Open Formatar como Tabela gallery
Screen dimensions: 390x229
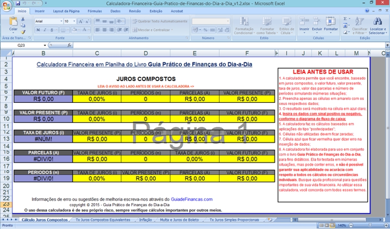coord(267,26)
